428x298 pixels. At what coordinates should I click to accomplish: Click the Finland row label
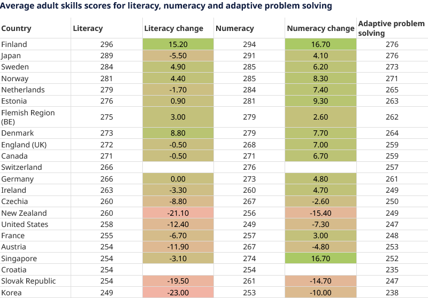coord(14,44)
